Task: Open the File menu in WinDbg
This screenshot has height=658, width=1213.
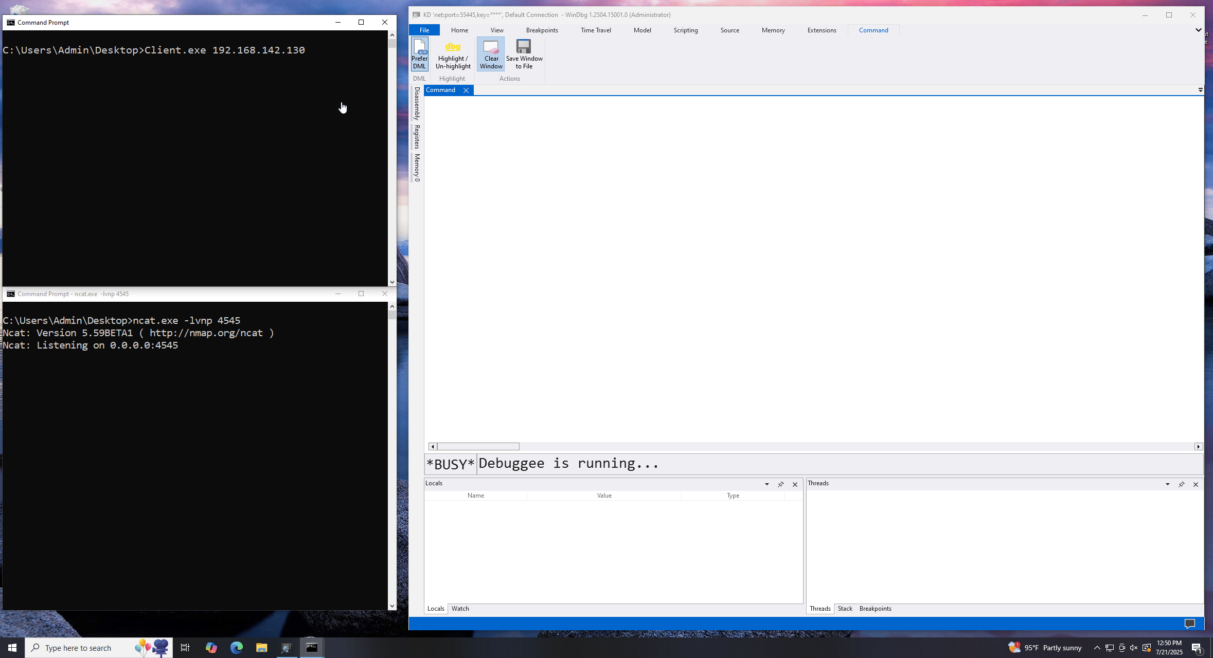Action: coord(424,30)
